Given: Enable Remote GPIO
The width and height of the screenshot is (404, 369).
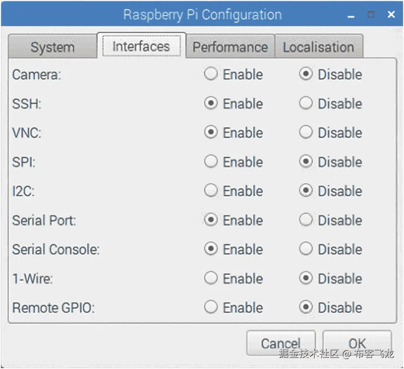Looking at the screenshot, I should (x=210, y=307).
